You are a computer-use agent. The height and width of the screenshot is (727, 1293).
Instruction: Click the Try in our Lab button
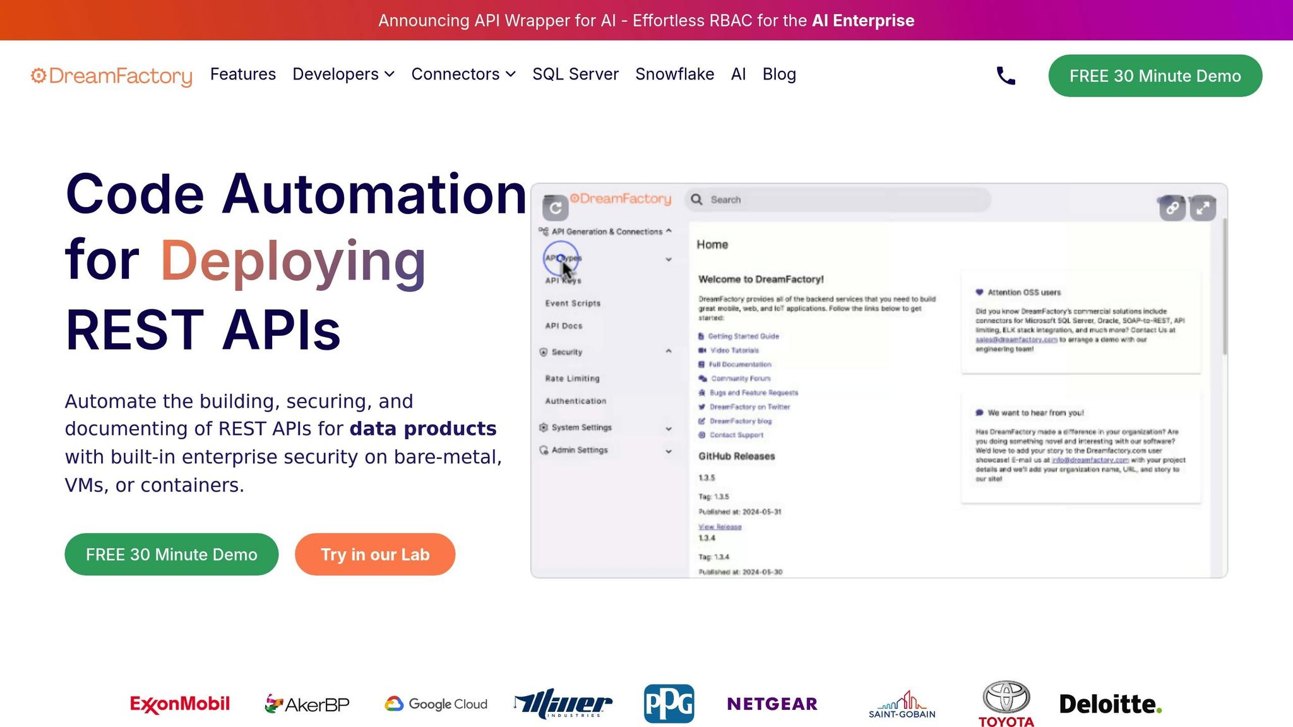click(x=375, y=554)
